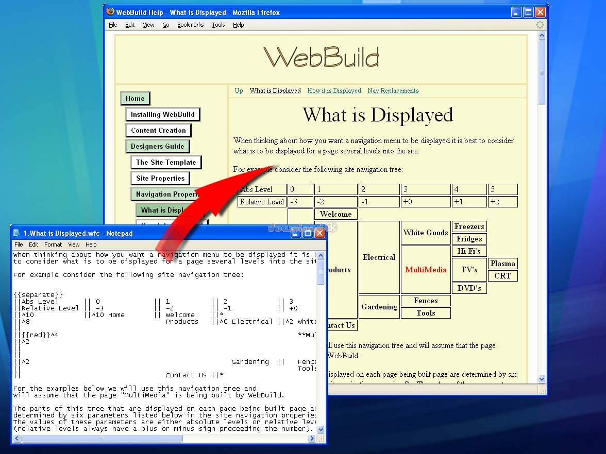This screenshot has height=454, width=606.
Task: Click the Welcome cell in navigation tree
Action: (336, 214)
